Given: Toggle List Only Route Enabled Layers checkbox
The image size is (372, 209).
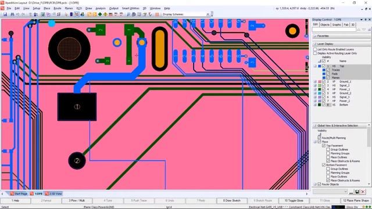Looking at the screenshot, I should click(x=315, y=49).
